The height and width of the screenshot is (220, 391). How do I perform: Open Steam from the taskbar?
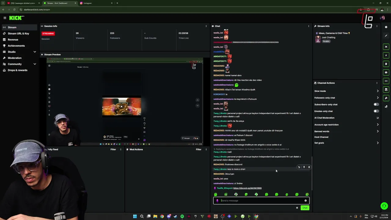175,216
